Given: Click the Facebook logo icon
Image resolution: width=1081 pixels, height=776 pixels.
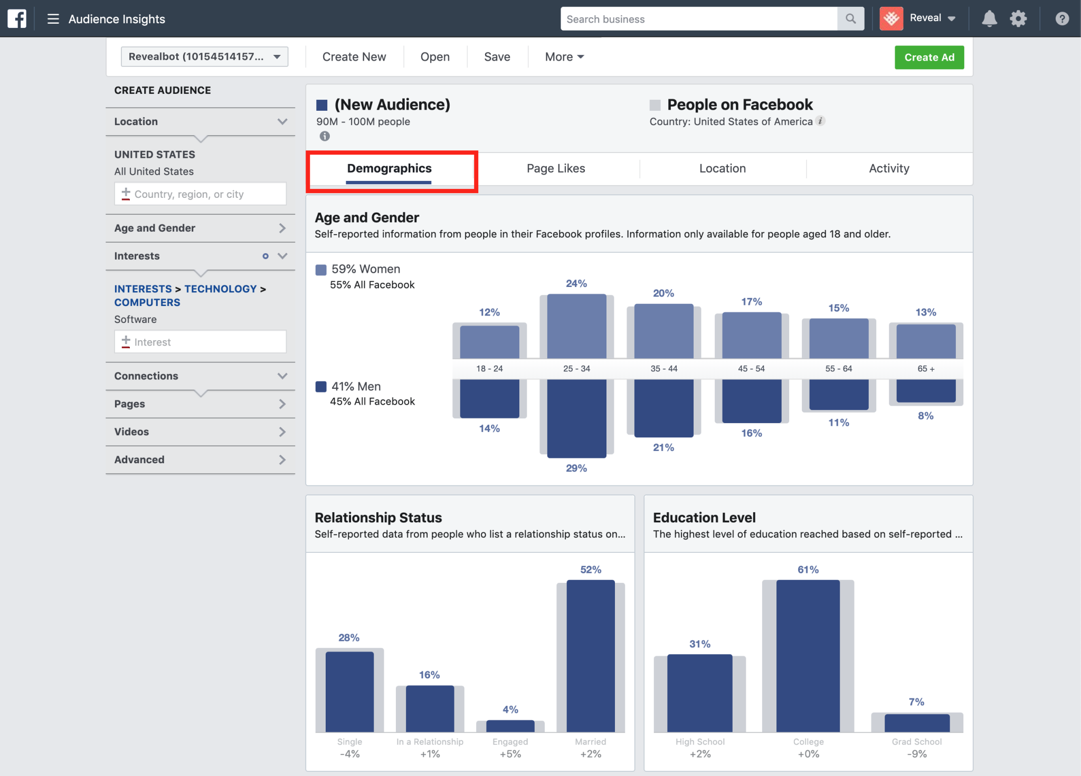Looking at the screenshot, I should (16, 18).
